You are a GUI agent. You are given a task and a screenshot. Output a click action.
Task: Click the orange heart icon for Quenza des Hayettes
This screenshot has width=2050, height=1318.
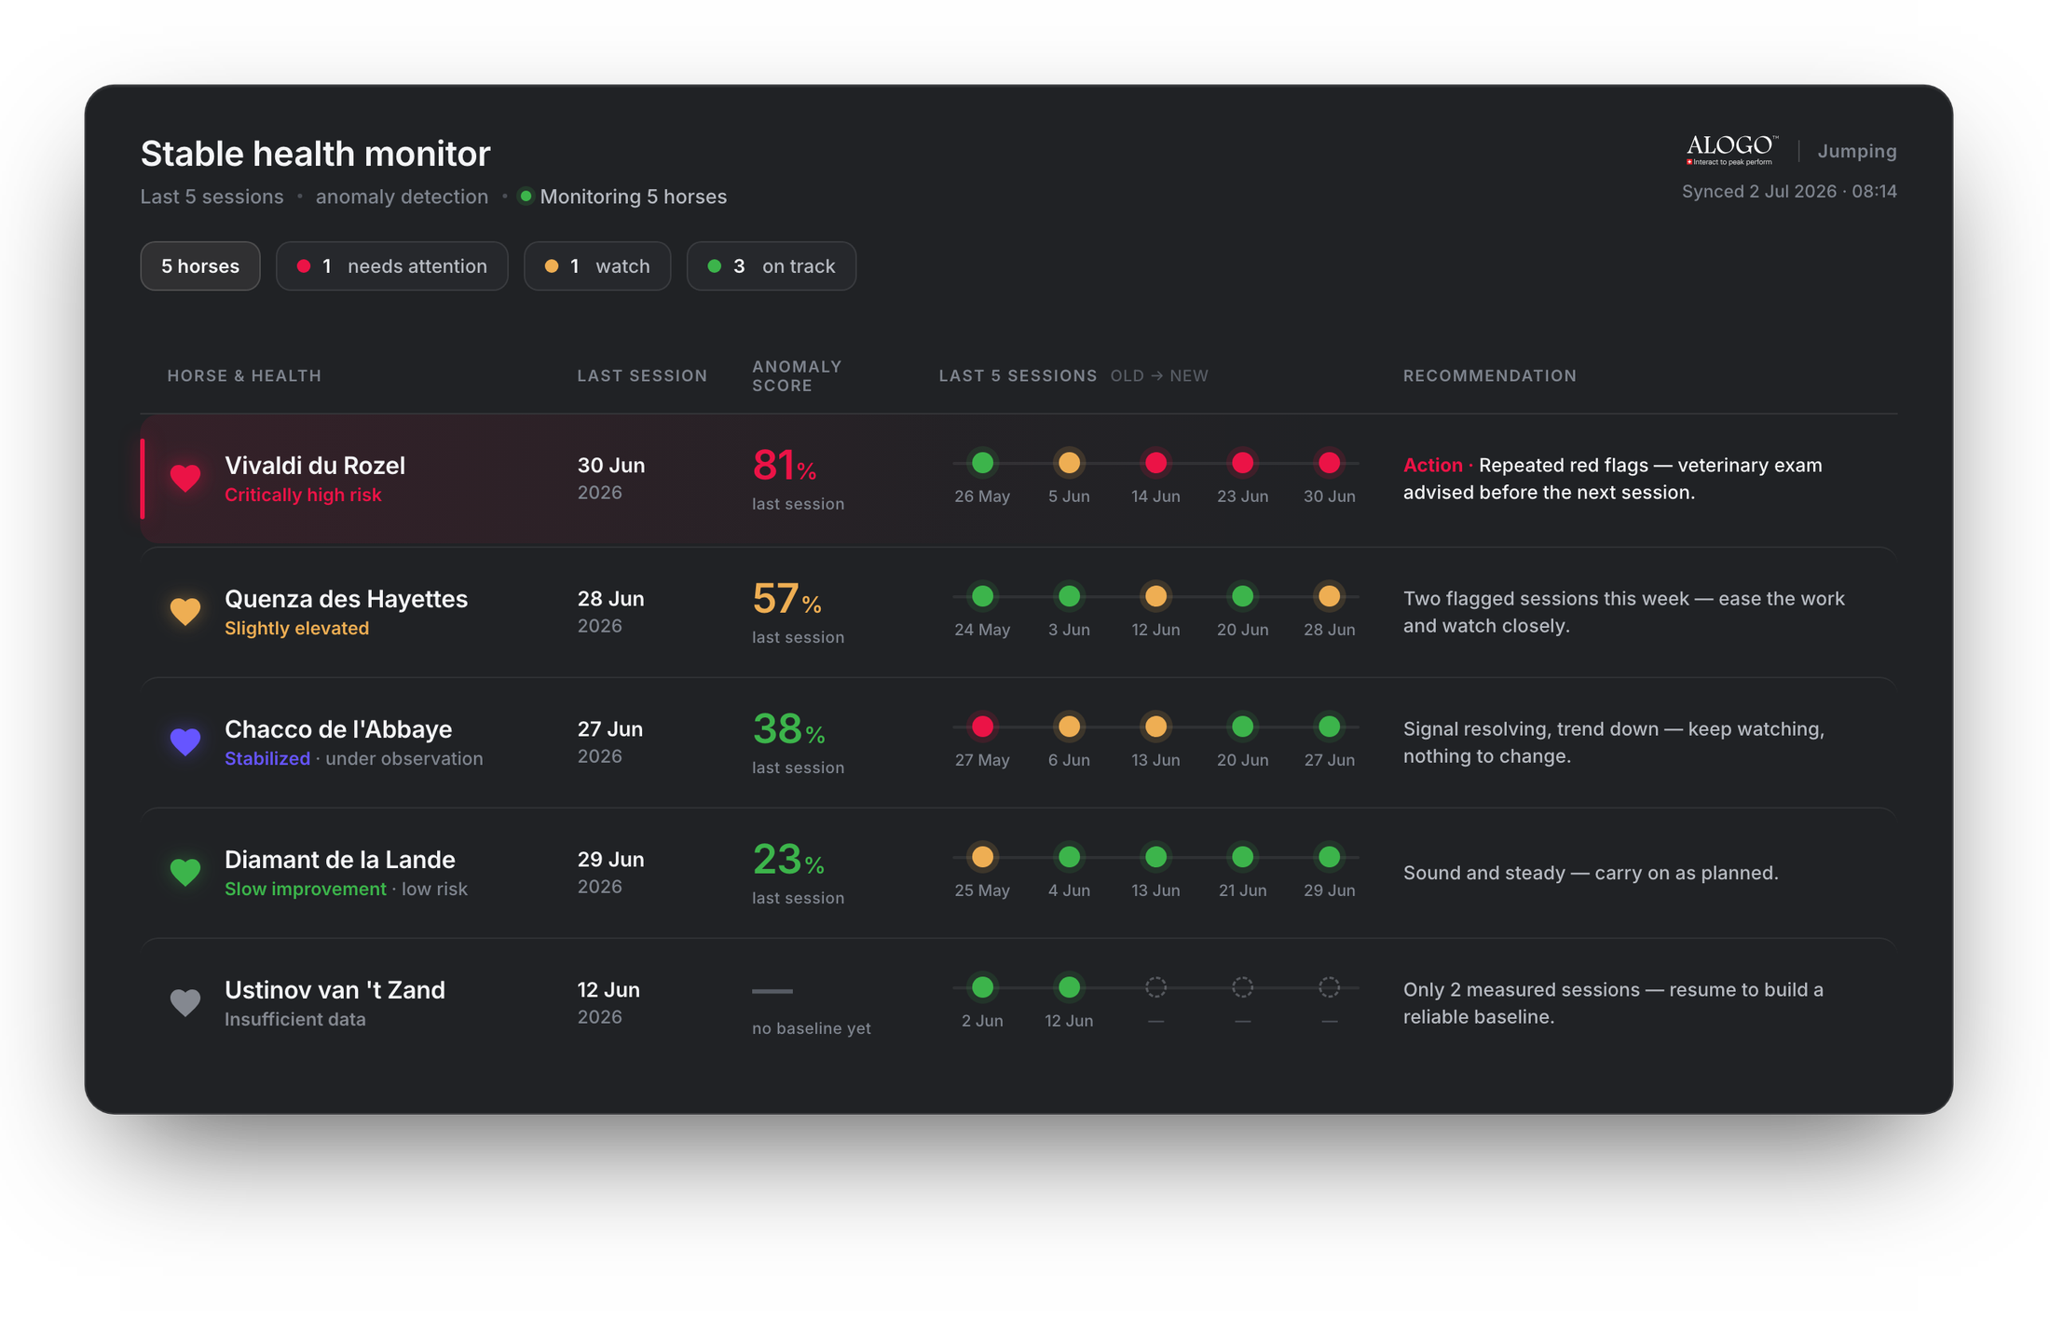tap(185, 611)
